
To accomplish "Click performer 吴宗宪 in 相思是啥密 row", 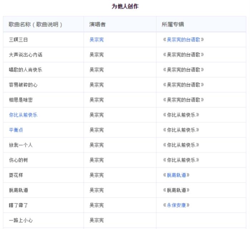I will (97, 100).
